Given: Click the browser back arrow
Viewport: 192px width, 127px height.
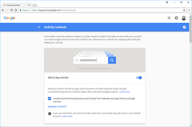Looking at the screenshot, I should pyautogui.click(x=3, y=10).
